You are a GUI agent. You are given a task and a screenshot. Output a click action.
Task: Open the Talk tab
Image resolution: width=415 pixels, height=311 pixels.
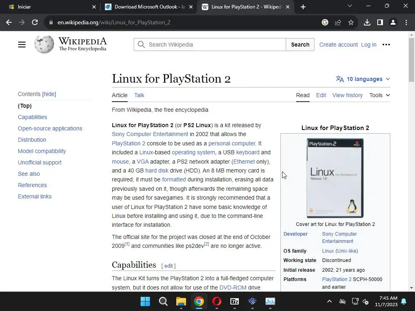(139, 95)
